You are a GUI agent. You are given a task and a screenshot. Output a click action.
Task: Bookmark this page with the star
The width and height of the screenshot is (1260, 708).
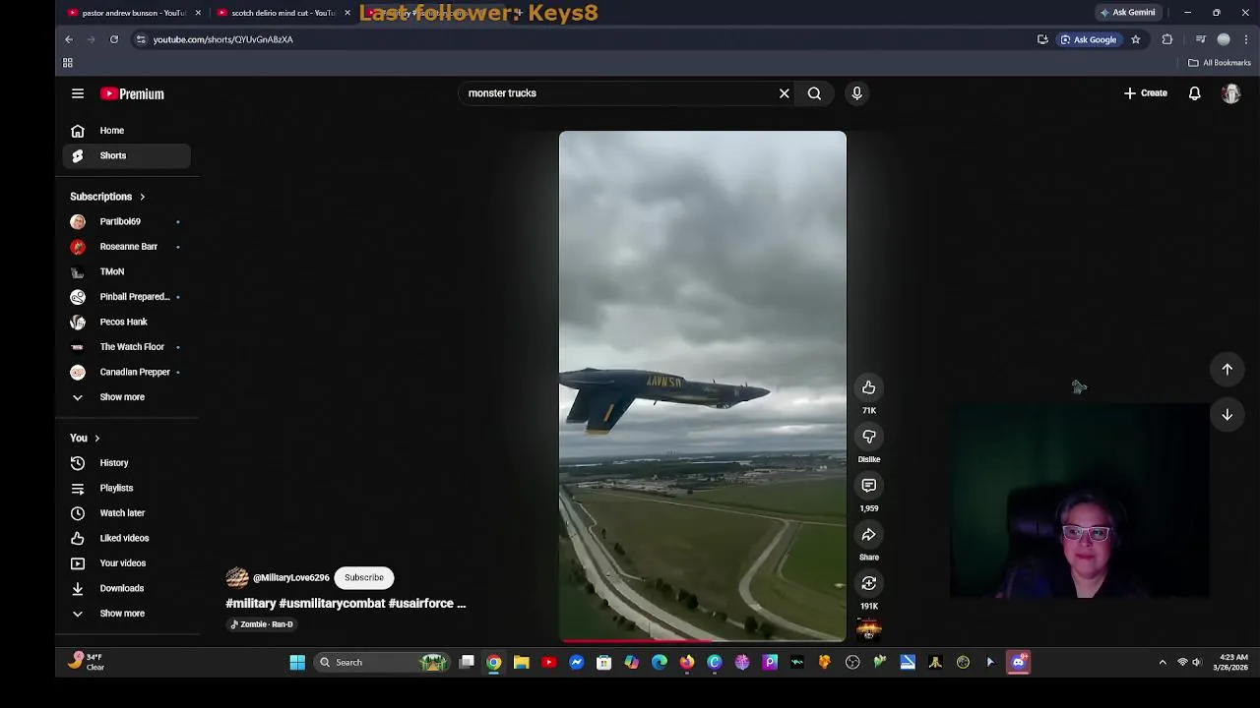coord(1135,39)
